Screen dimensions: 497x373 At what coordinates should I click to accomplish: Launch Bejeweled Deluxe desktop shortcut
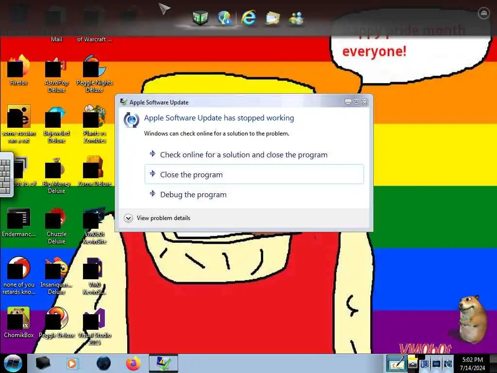pos(56,124)
